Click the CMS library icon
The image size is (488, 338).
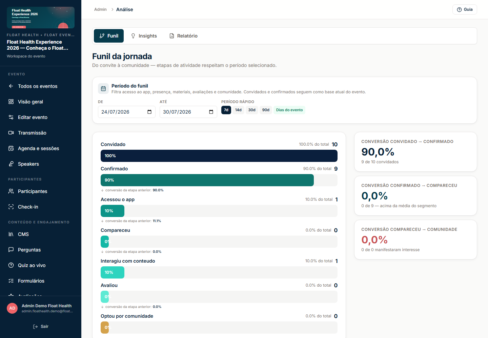click(11, 234)
